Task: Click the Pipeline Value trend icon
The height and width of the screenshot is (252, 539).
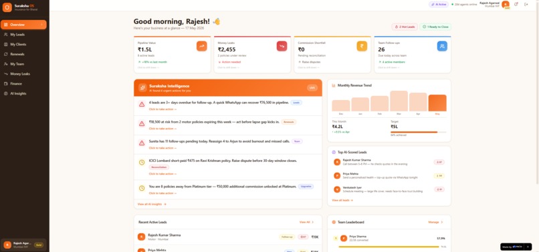Action: pyautogui.click(x=202, y=46)
